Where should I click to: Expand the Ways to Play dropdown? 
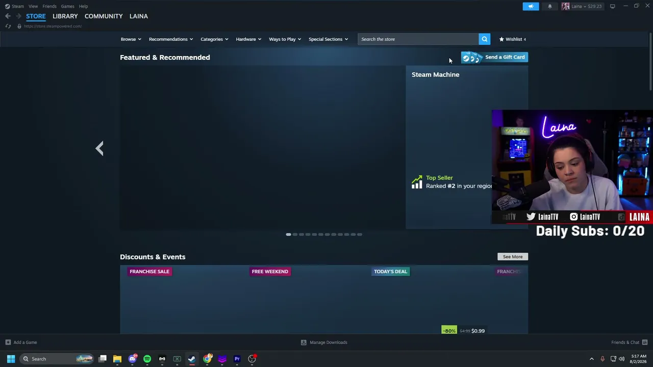(x=285, y=39)
